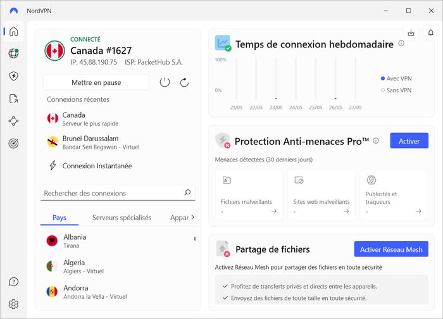Open Fichiers malveillants details arrow

point(274,211)
